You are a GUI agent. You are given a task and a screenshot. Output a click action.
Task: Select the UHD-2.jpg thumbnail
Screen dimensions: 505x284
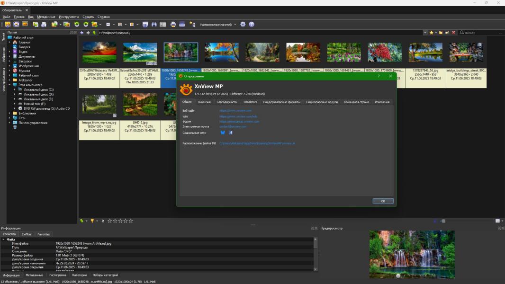click(x=140, y=105)
